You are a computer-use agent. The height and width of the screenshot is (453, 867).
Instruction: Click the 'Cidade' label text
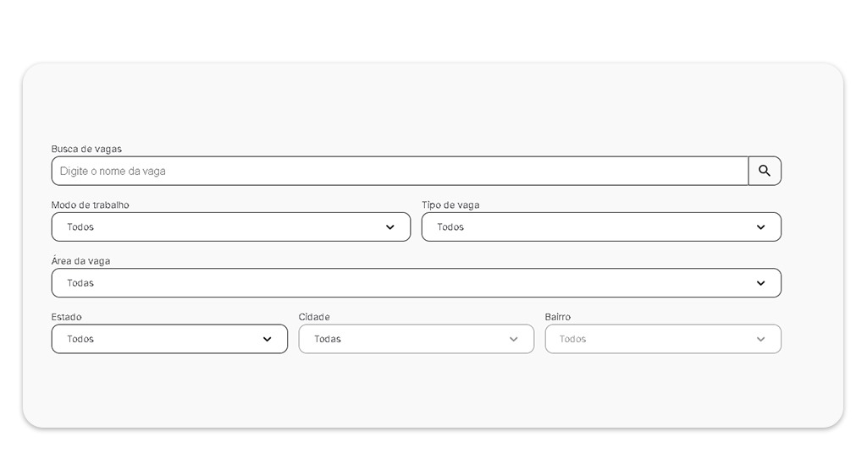tap(314, 317)
